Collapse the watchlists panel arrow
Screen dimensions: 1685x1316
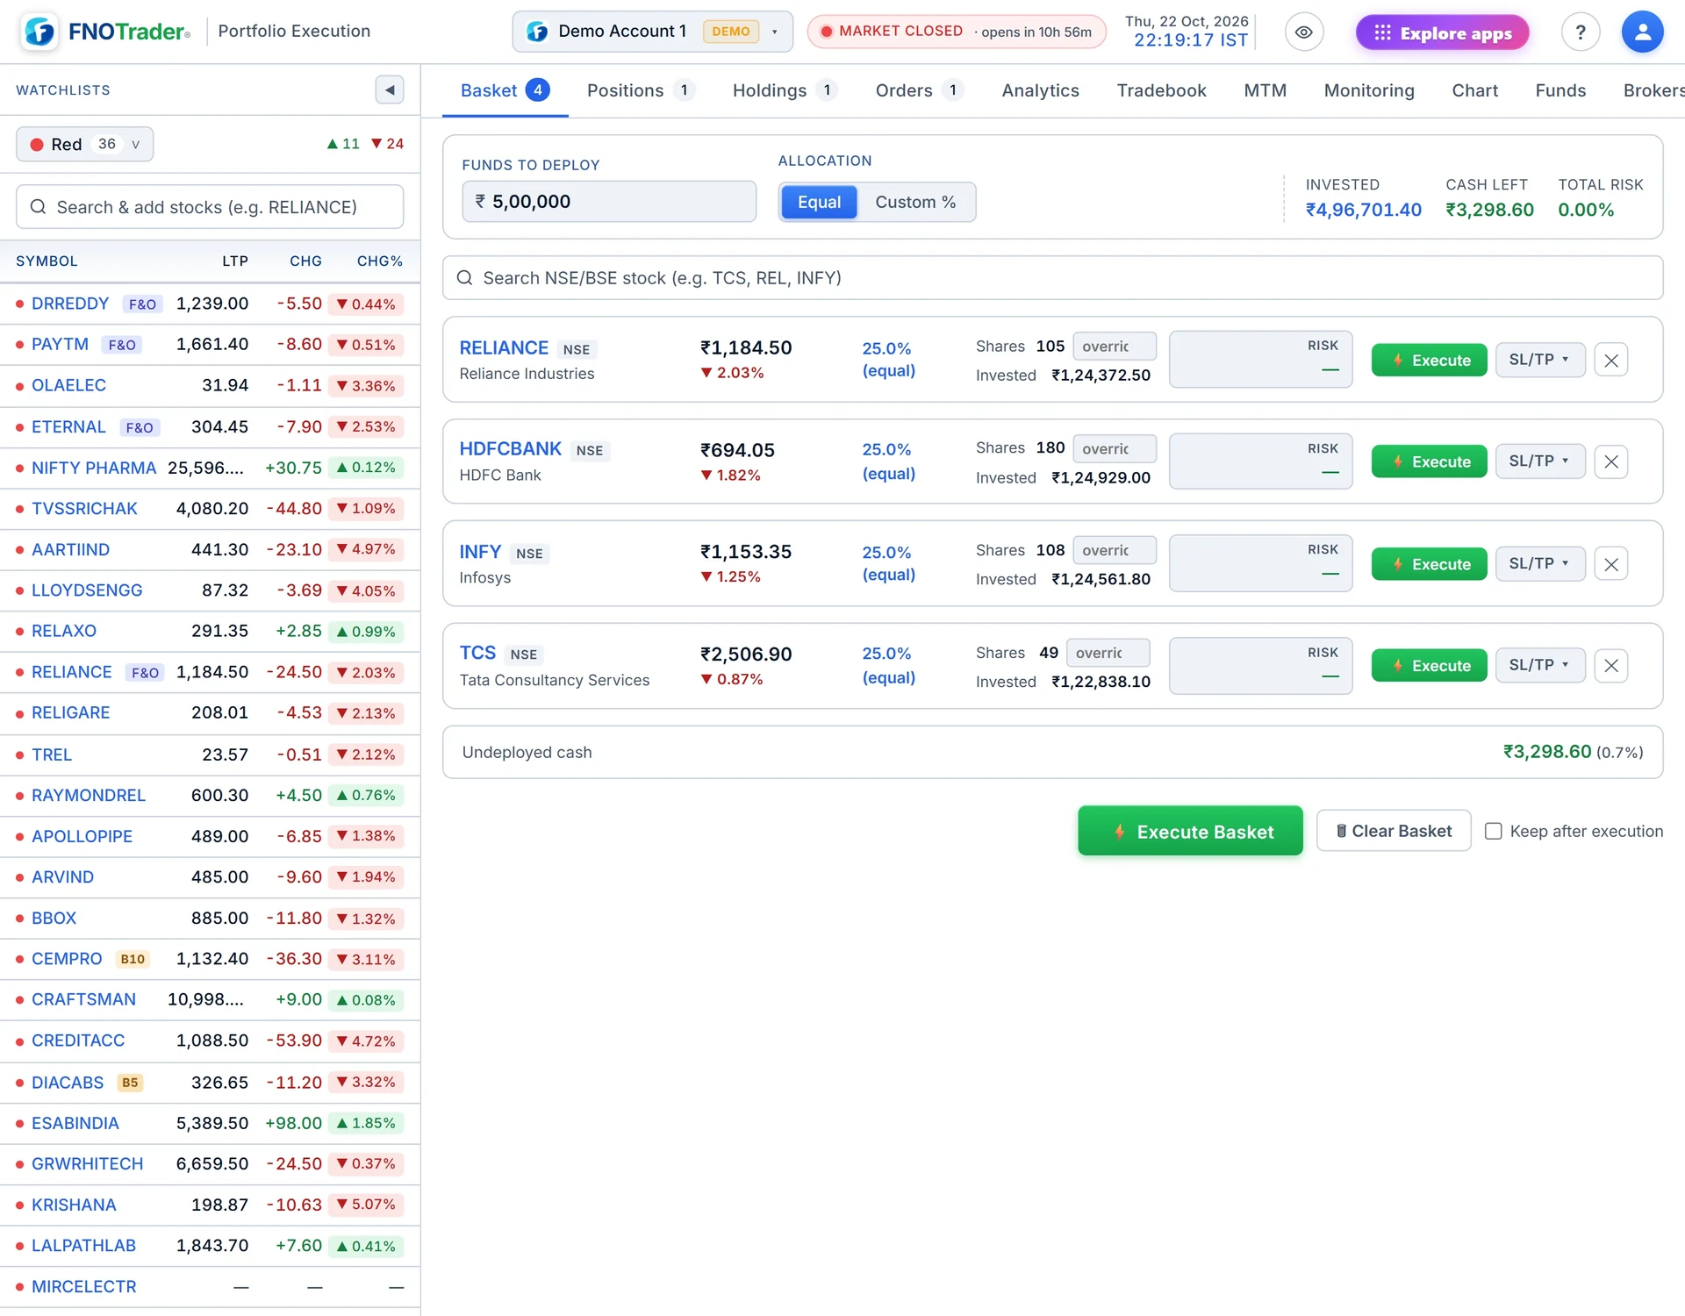390,89
